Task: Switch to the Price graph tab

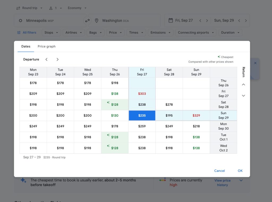Action: coord(46,46)
